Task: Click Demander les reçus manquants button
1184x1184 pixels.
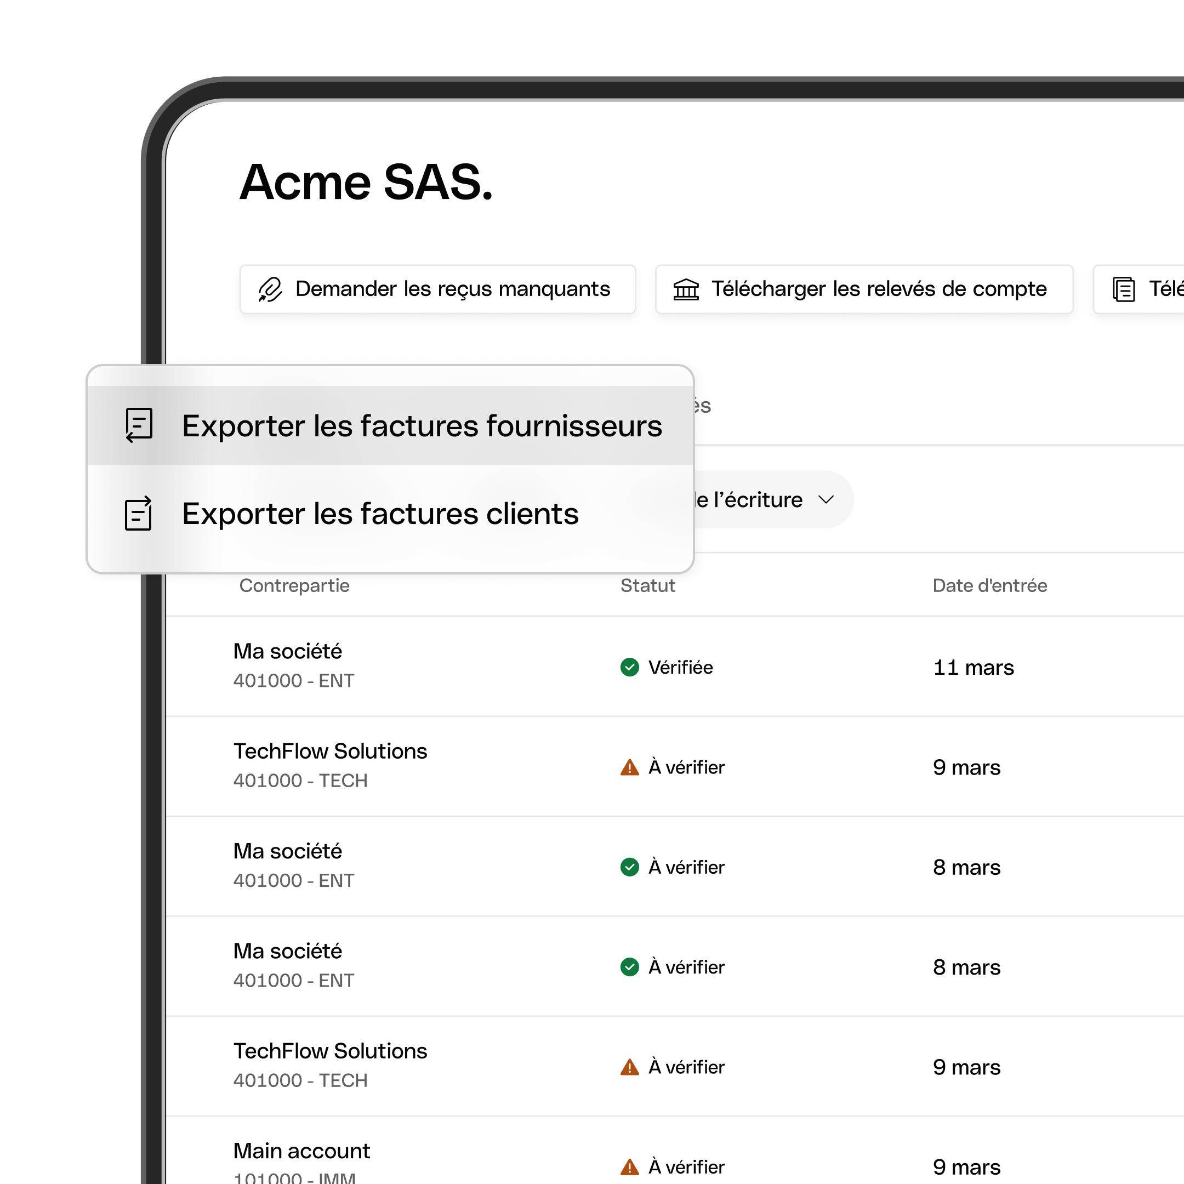Action: [x=437, y=289]
